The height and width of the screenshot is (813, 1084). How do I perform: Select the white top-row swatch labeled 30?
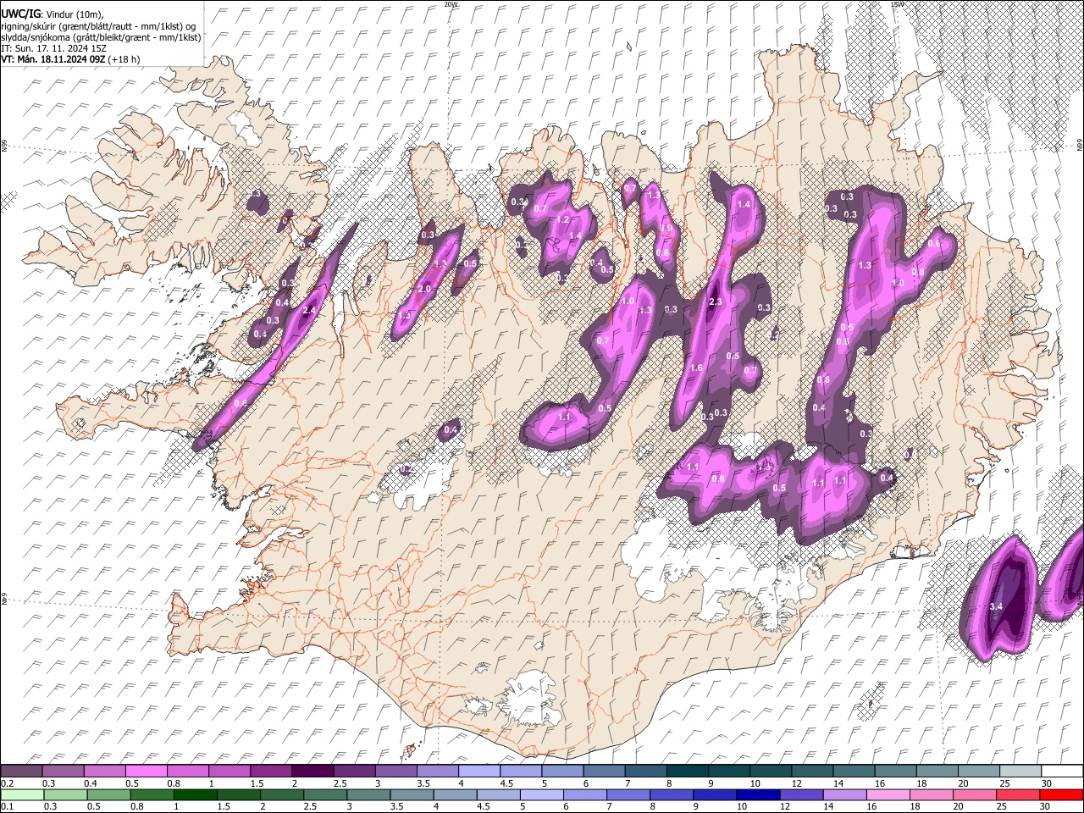point(1062,771)
